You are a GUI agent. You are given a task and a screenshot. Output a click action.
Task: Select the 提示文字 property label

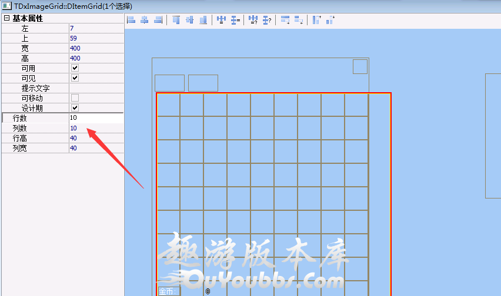pos(35,88)
